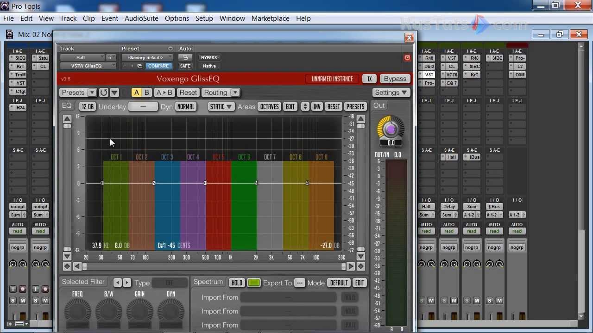
Task: Select next preset with the plus icon
Action: (132, 66)
